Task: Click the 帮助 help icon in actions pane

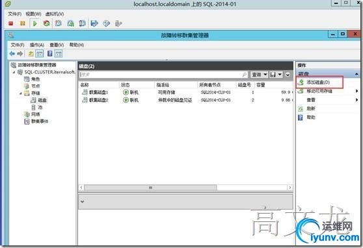Action: pyautogui.click(x=301, y=118)
